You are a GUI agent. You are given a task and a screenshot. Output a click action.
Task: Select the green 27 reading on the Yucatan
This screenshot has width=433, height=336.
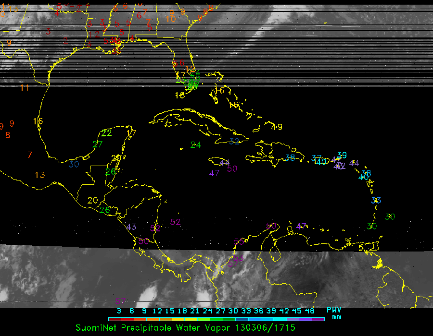(x=98, y=144)
